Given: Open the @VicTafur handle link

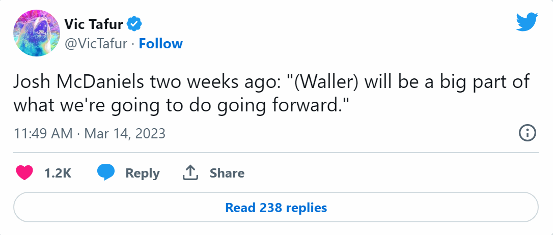Looking at the screenshot, I should click(x=95, y=44).
